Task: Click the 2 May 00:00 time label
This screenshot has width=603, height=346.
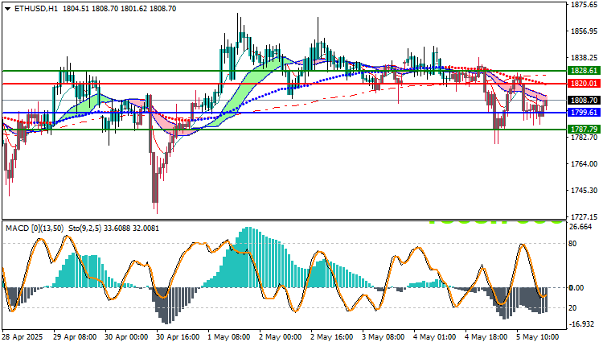Action: (x=281, y=337)
